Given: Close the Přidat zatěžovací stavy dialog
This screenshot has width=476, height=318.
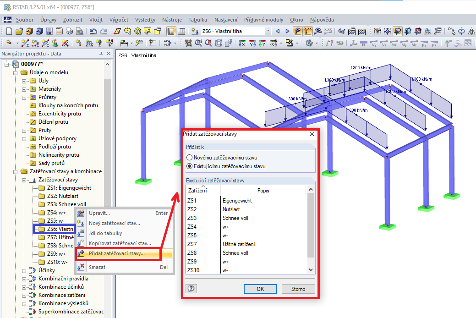Looking at the screenshot, I should (x=312, y=134).
